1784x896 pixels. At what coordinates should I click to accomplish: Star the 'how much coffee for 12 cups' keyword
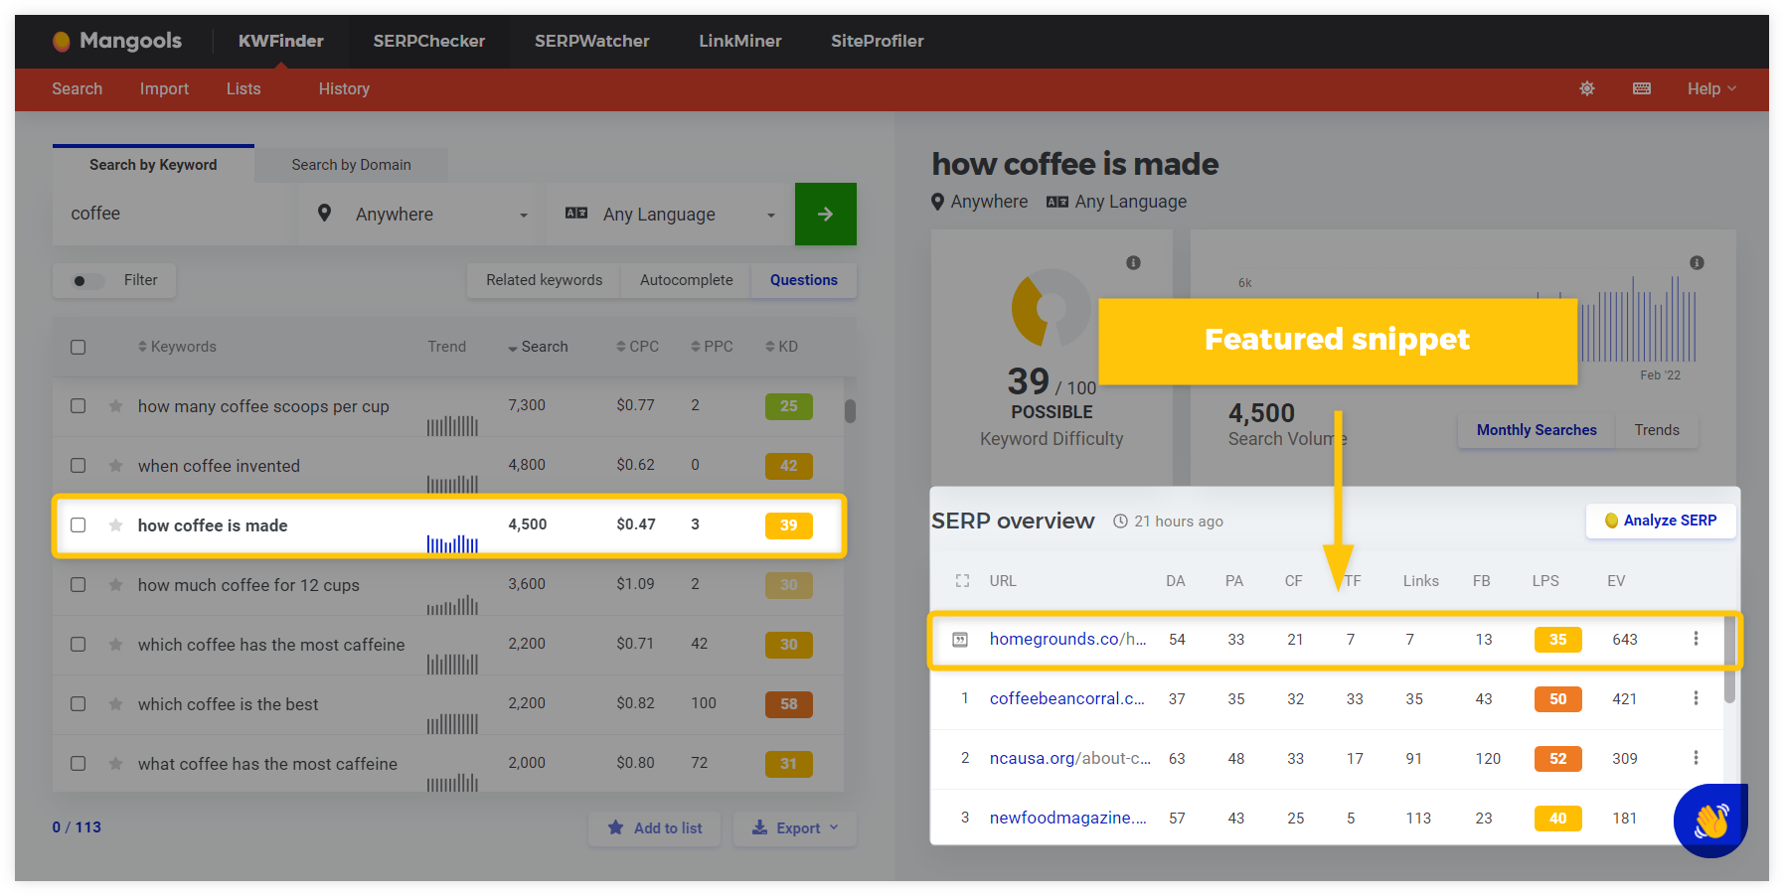[115, 585]
